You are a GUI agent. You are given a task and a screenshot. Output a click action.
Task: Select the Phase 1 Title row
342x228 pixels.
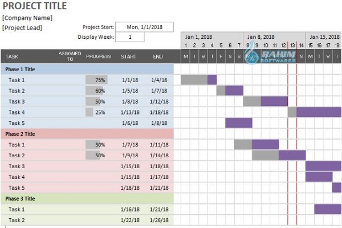click(85, 69)
